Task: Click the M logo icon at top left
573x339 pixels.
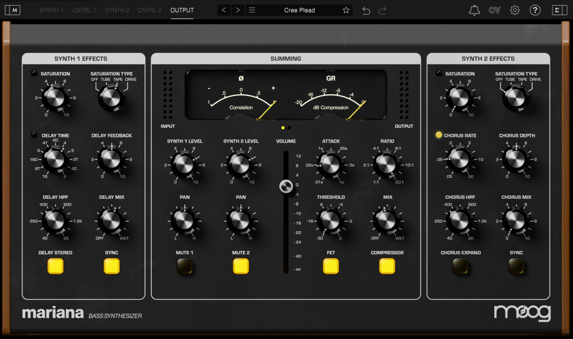Action: pos(12,10)
